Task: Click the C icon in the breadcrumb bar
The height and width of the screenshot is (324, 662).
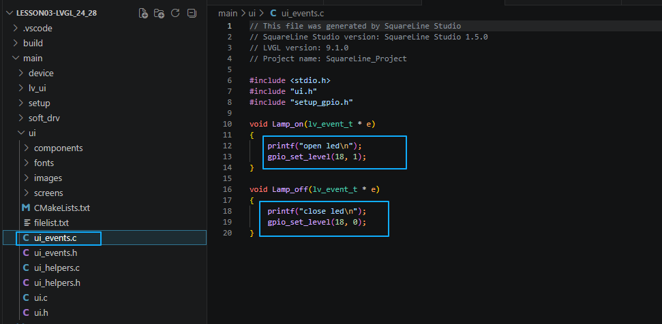Action: click(x=273, y=13)
